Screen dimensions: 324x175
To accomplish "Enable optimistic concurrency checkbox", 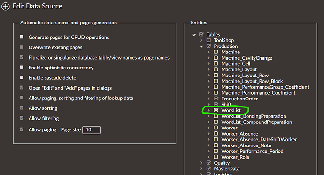I will tap(22, 67).
